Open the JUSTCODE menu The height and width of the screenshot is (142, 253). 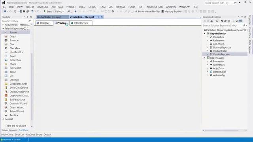pos(43,7)
